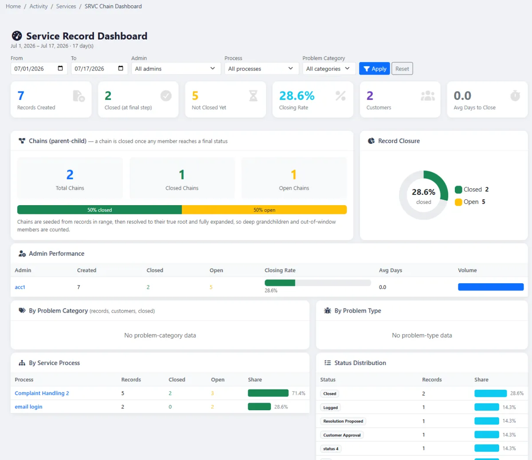Screen dimensions: 532x460
Task: Click the Closing Rate percent icon
Action: [340, 95]
